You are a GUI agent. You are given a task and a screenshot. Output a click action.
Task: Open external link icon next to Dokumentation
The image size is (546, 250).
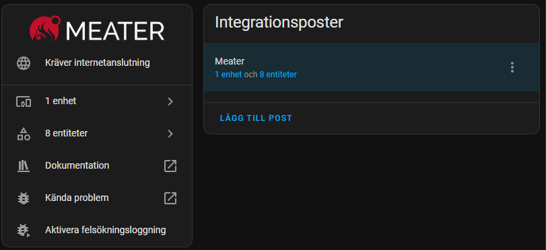[x=170, y=166]
